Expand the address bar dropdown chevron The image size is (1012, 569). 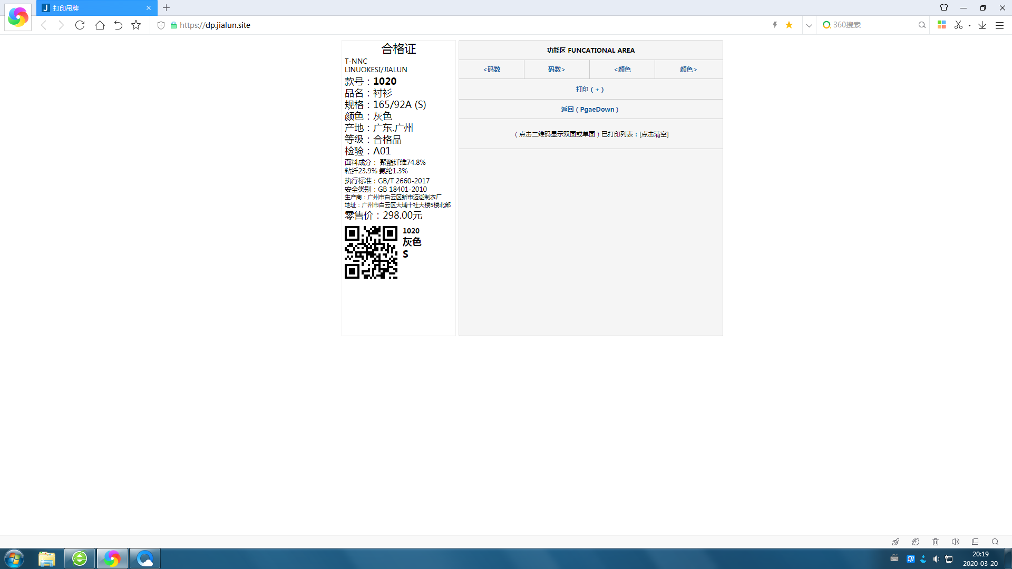(809, 25)
